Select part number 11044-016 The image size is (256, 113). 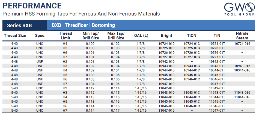(242, 97)
